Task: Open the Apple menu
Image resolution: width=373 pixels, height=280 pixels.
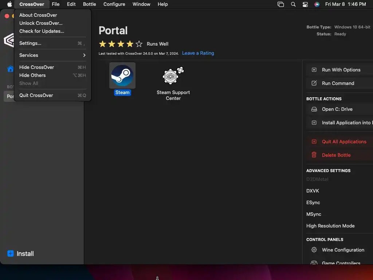Action: click(x=9, y=4)
